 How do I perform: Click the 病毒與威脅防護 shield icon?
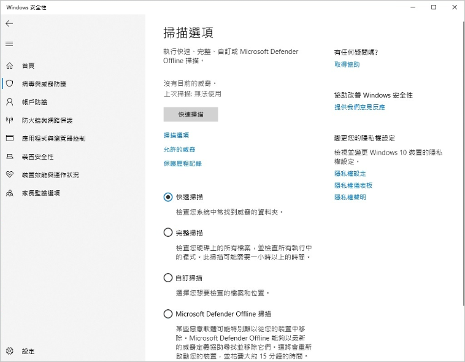(x=9, y=83)
